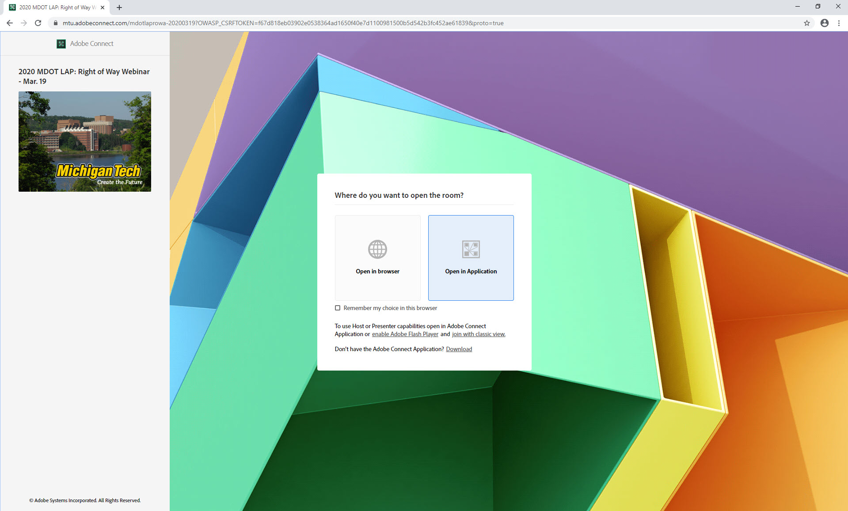Click the '2020 MDOT LAP: Right of Way Webinar' title
The width and height of the screenshot is (848, 511).
coord(84,76)
